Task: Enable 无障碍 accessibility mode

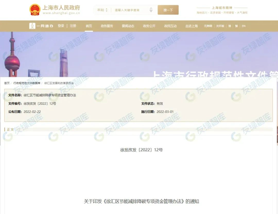Action: click(208, 26)
